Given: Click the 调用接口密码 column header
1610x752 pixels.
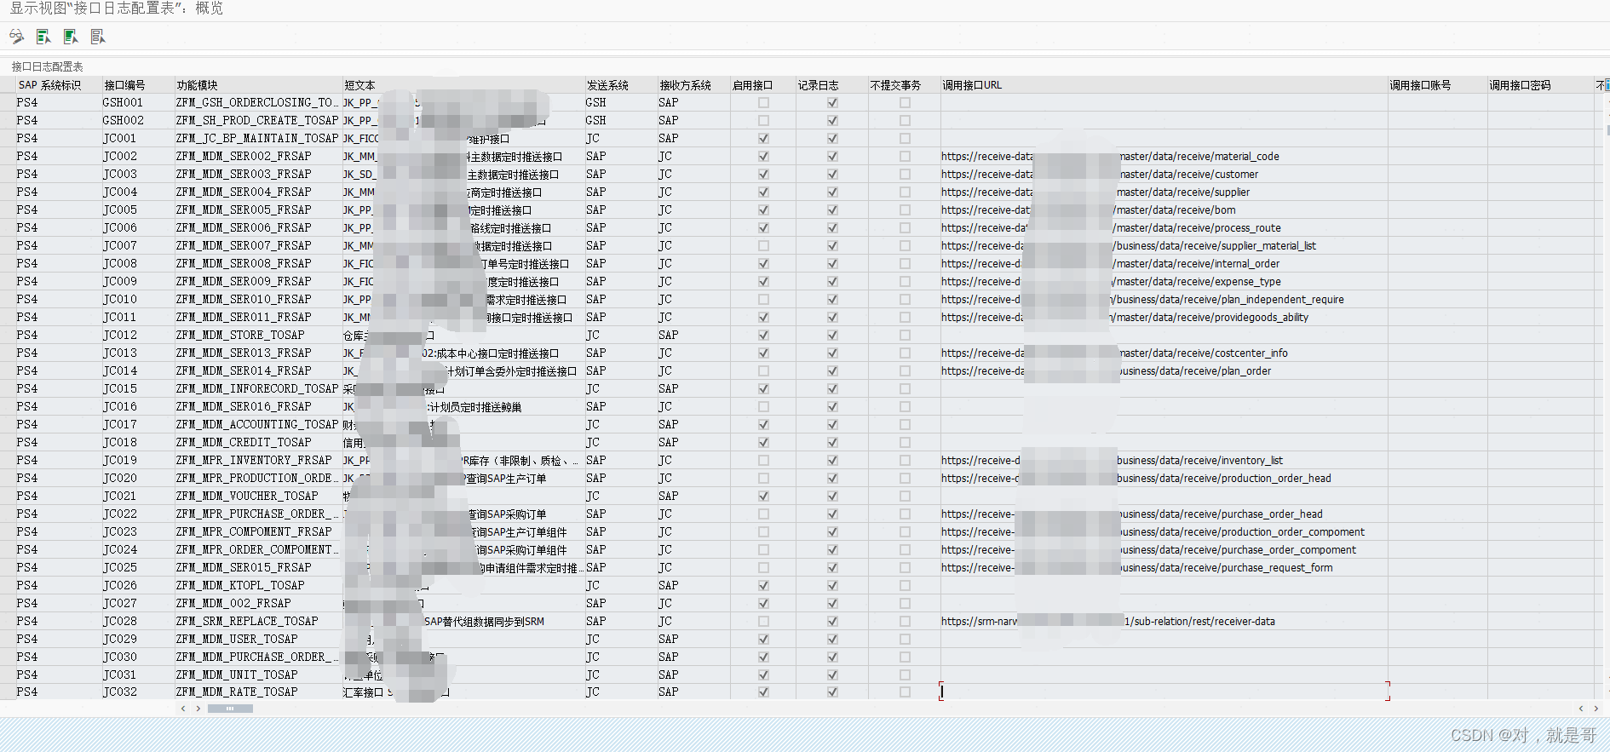Looking at the screenshot, I should 1540,85.
